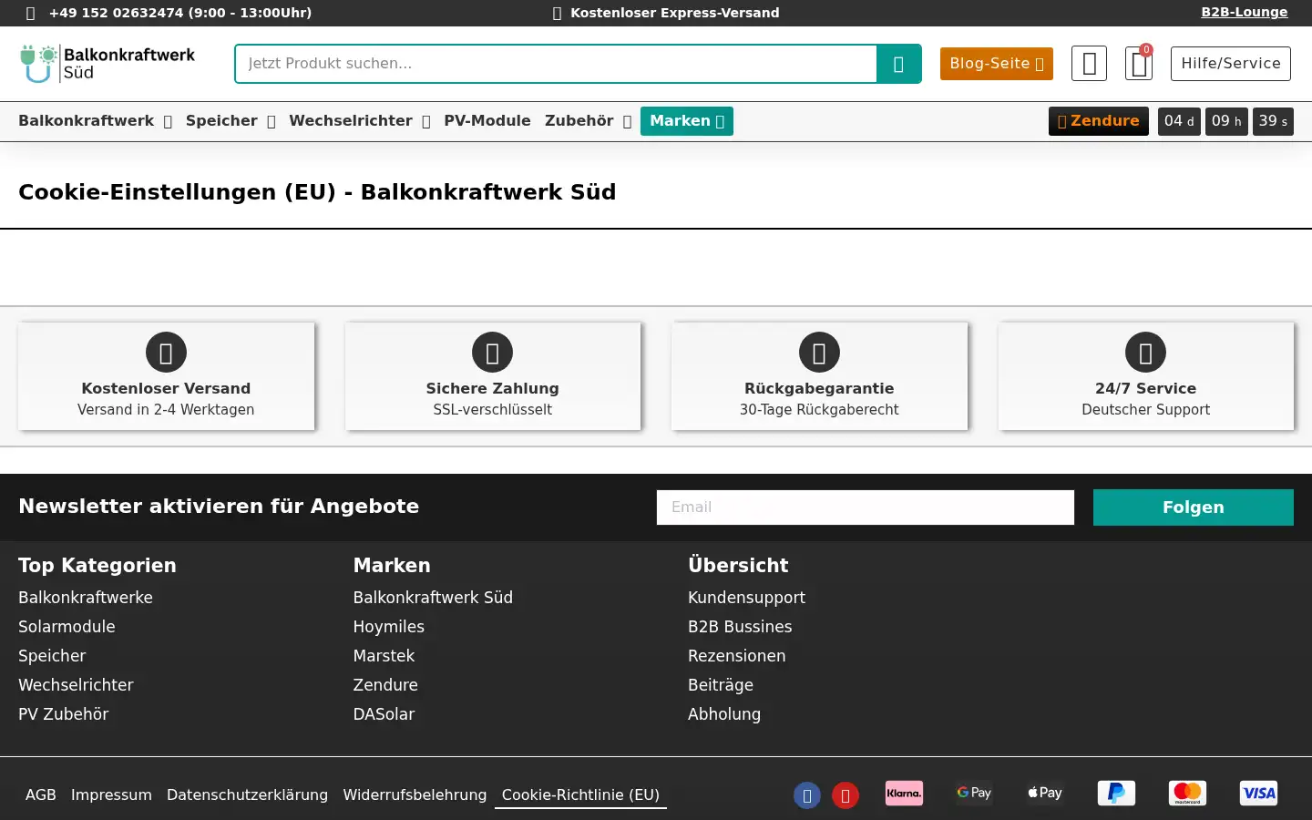Click the Apple Pay payment logo
This screenshot has width=1312, height=820.
1045,793
